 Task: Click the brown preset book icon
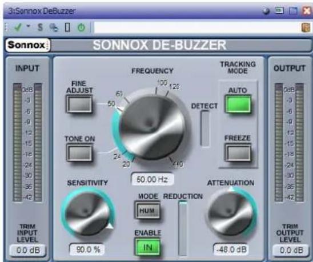click(x=306, y=27)
